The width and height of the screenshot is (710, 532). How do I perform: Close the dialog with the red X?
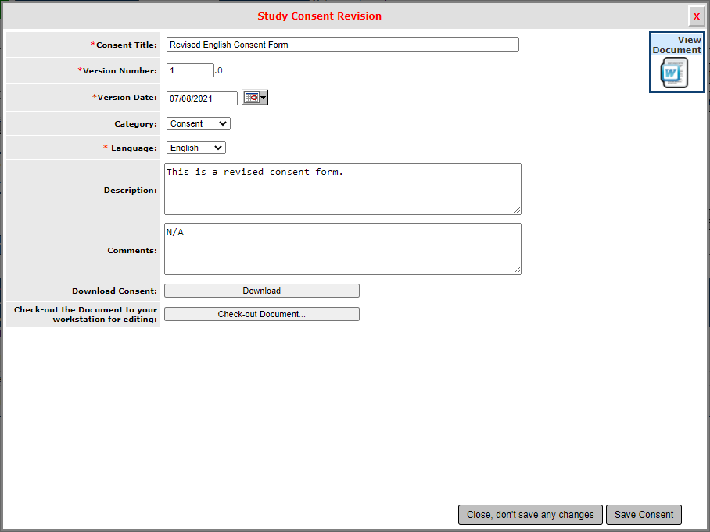coord(697,16)
